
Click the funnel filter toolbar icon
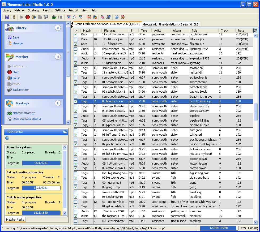[x=80, y=17]
